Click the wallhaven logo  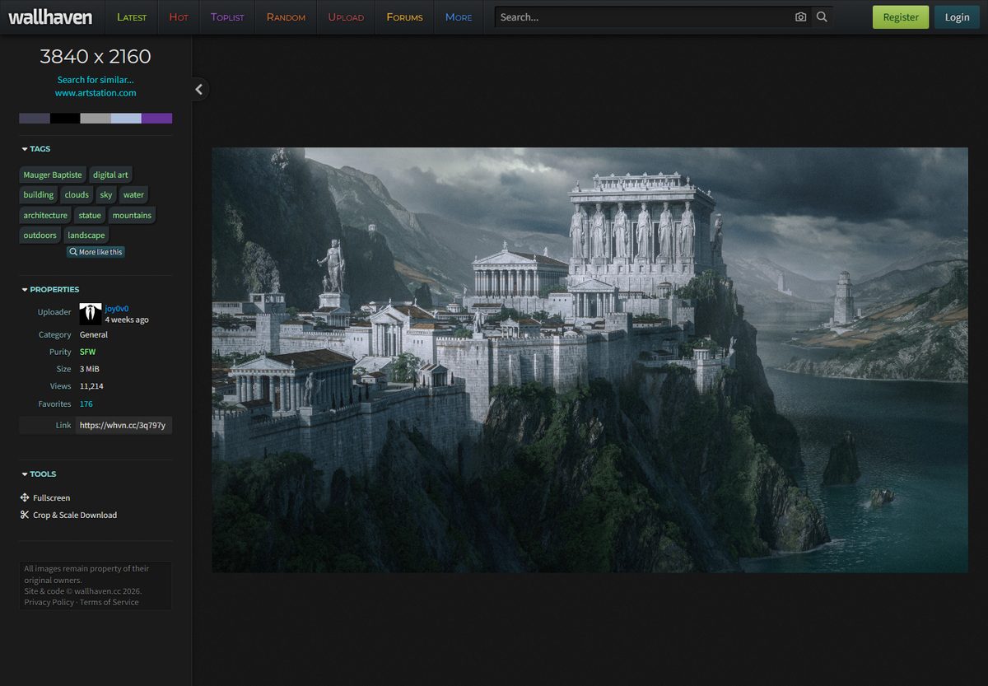click(x=50, y=17)
